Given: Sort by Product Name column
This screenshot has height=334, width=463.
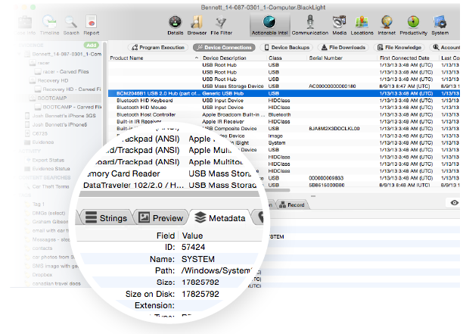Looking at the screenshot, I should point(154,58).
